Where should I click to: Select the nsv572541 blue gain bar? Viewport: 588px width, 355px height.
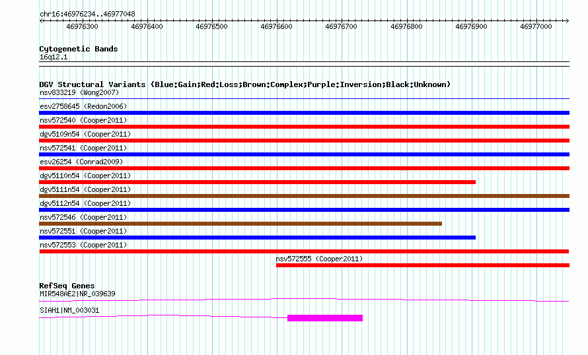[304, 154]
